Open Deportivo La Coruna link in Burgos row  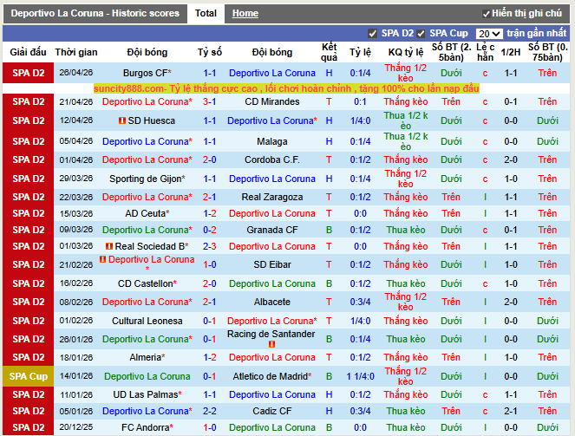272,73
